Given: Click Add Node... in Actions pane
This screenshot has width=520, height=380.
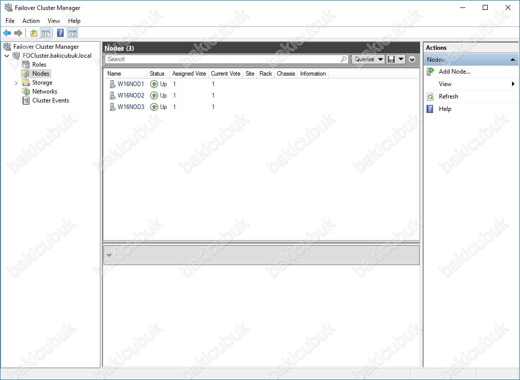Looking at the screenshot, I should click(454, 71).
